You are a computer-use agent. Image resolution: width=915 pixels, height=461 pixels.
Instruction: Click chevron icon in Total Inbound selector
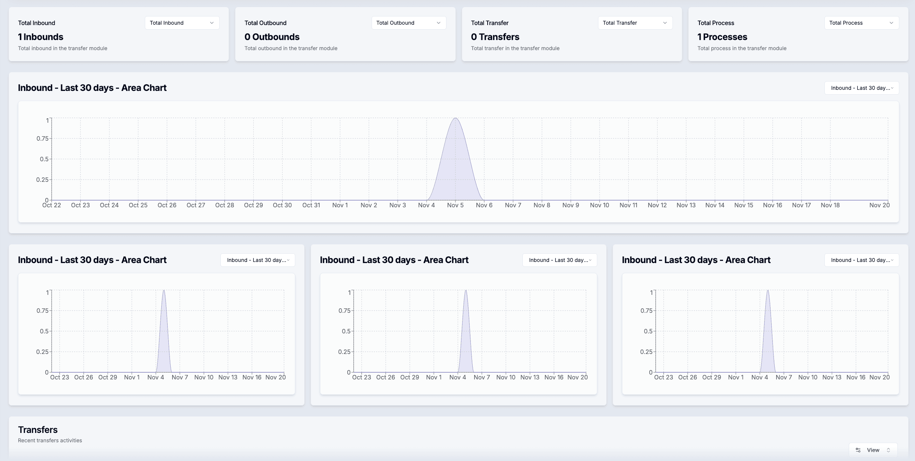tap(212, 23)
